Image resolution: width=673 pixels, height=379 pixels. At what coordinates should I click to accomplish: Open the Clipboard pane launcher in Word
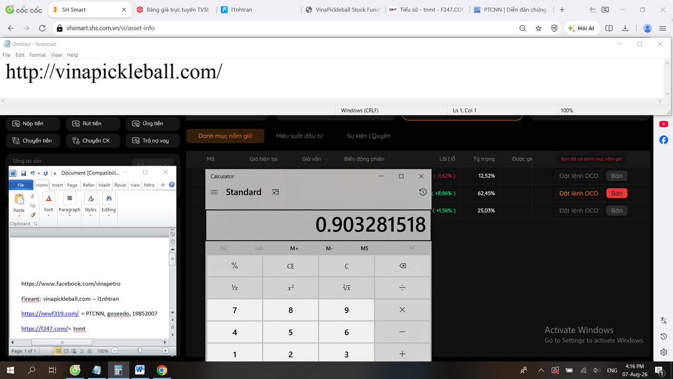point(36,224)
